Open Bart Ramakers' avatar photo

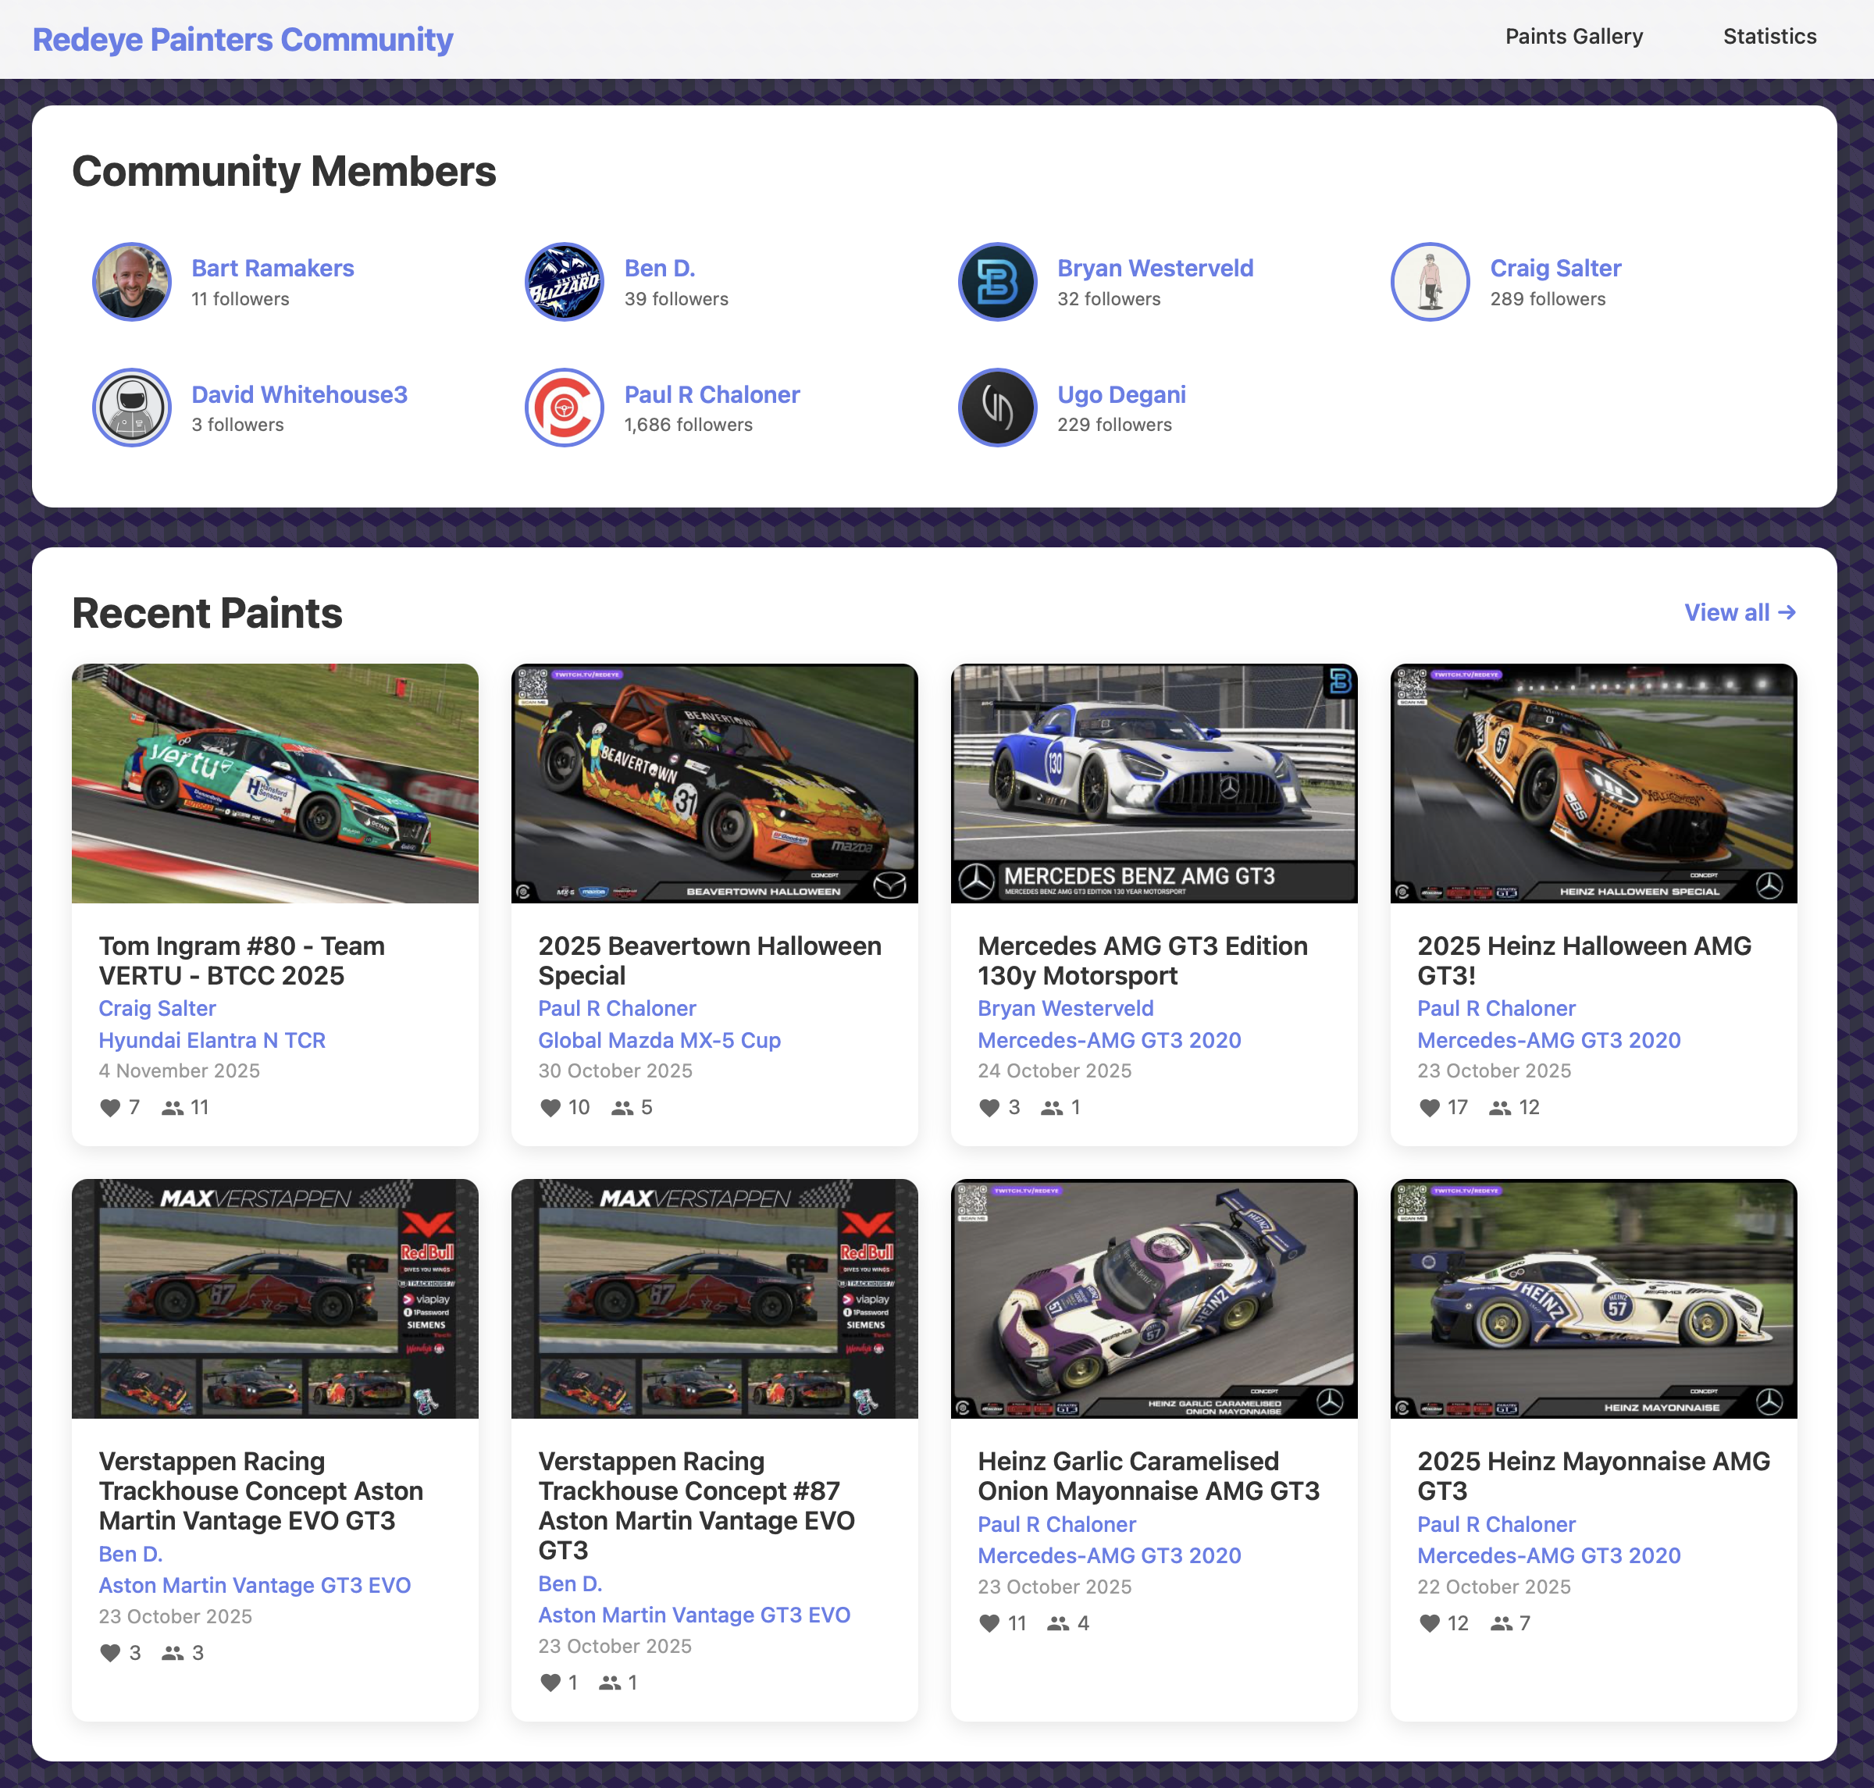click(131, 282)
